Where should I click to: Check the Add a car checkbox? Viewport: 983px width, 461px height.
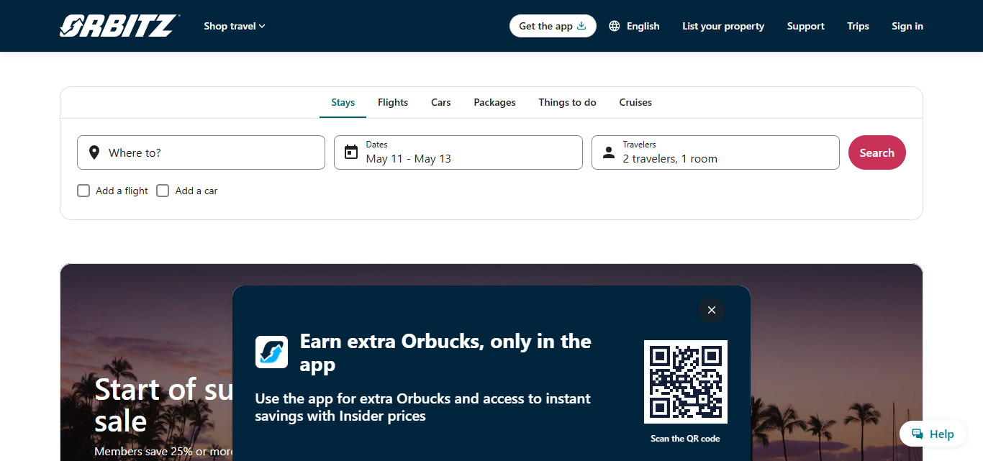pos(163,191)
